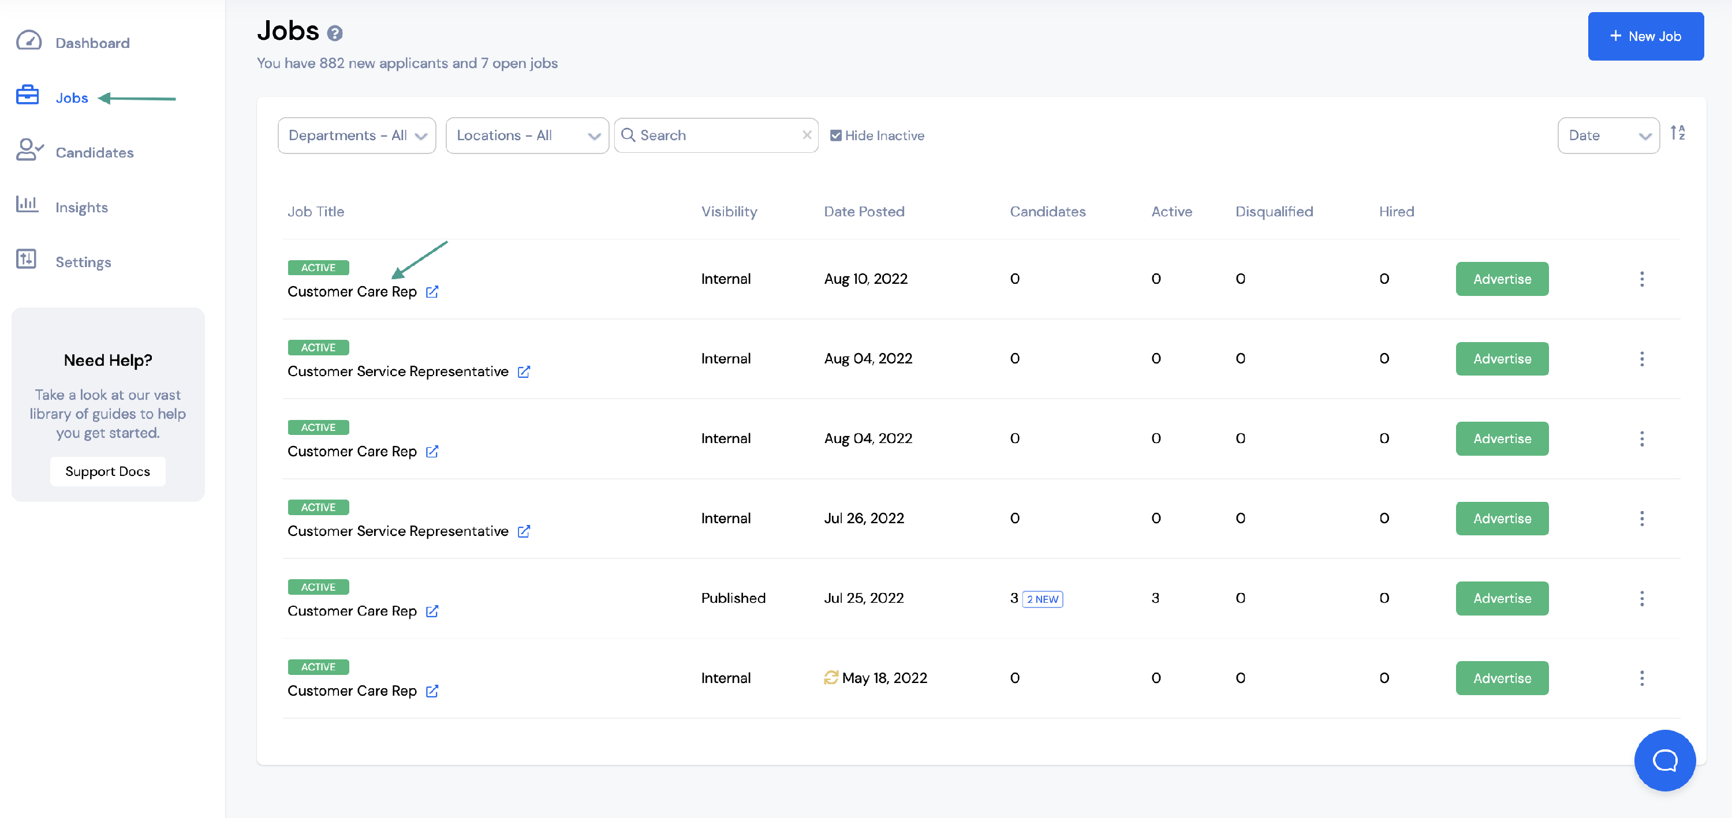1732x818 pixels.
Task: Open more options menu for Jul 26 job
Action: 1642,519
